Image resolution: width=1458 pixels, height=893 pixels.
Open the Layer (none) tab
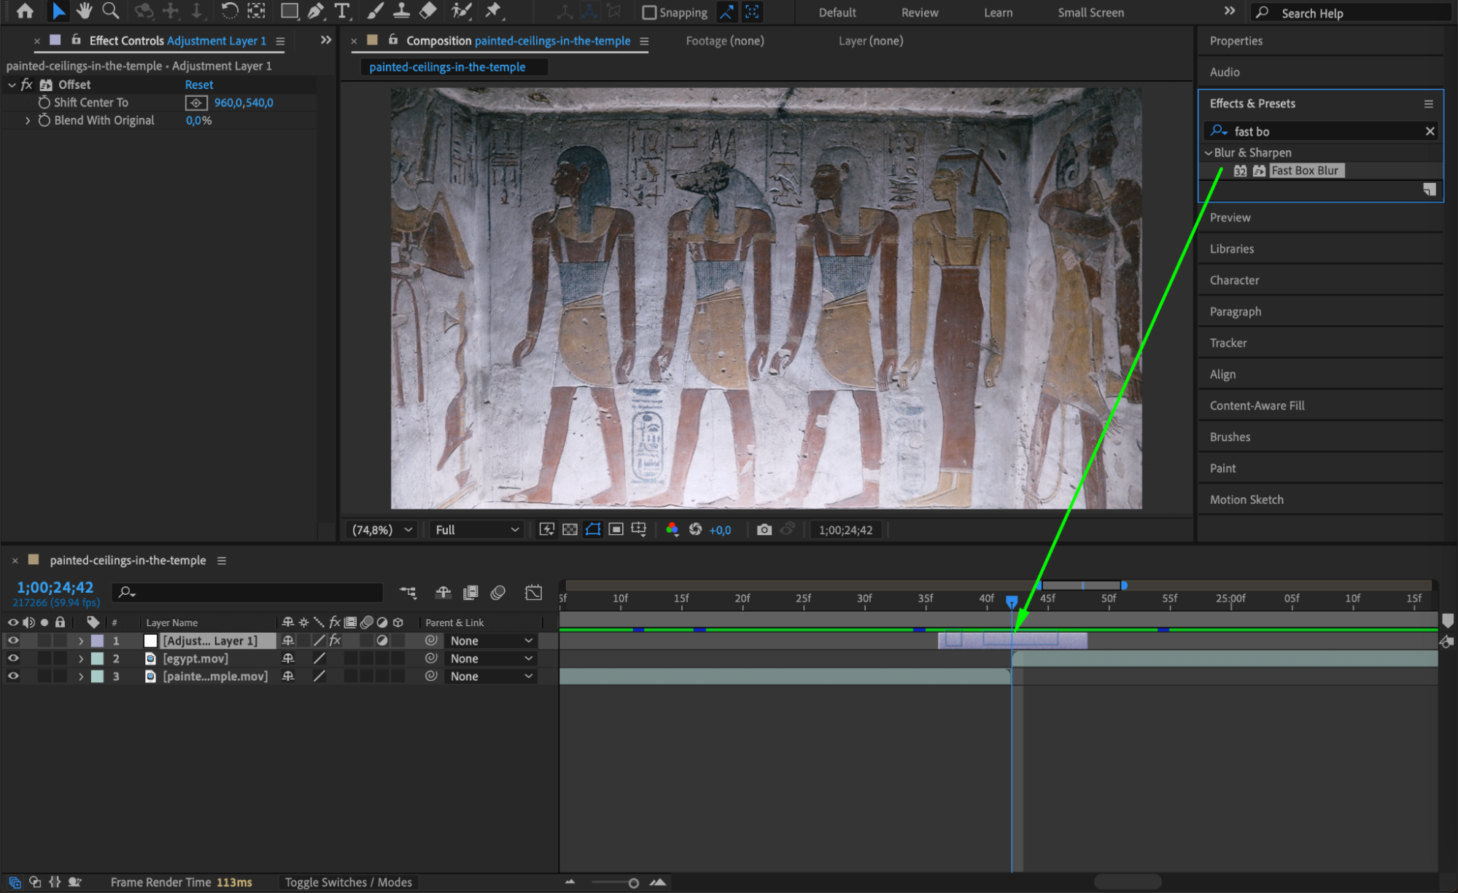click(871, 41)
